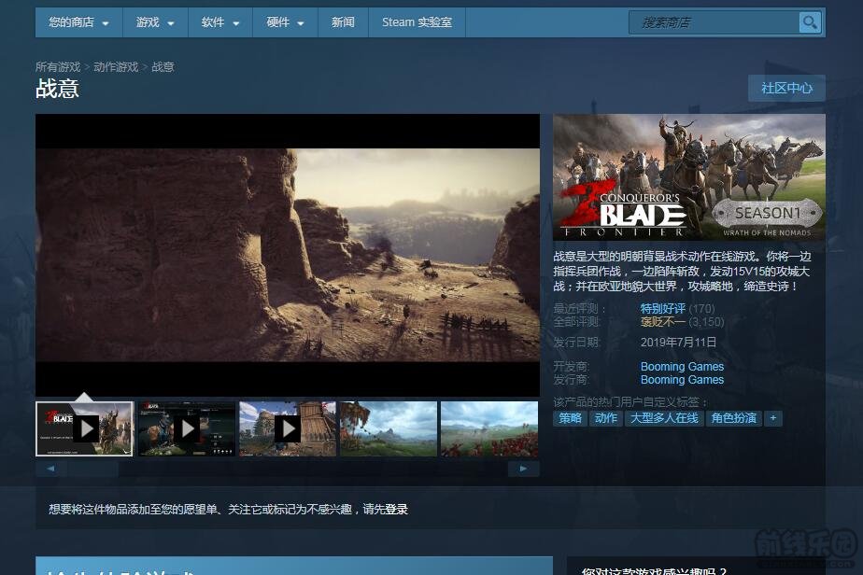The width and height of the screenshot is (863, 575).
Task: Expand the 您的商店 dropdown menu
Action: pos(78,22)
